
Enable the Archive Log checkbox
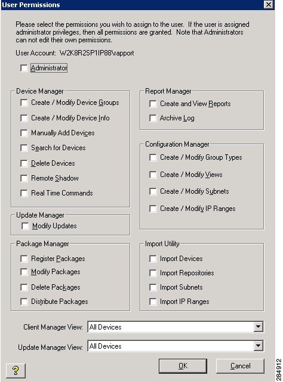tap(153, 118)
